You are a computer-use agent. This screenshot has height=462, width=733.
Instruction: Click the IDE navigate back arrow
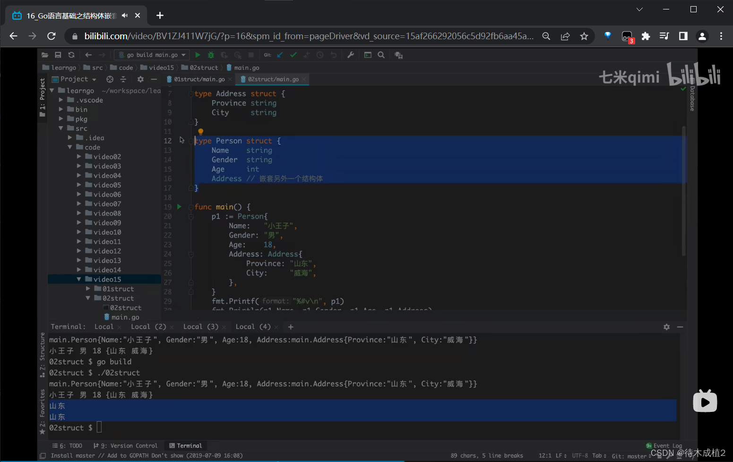pyautogui.click(x=88, y=55)
